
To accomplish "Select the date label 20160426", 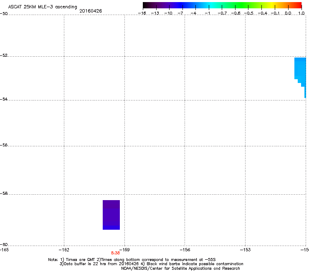I will 91,11.
